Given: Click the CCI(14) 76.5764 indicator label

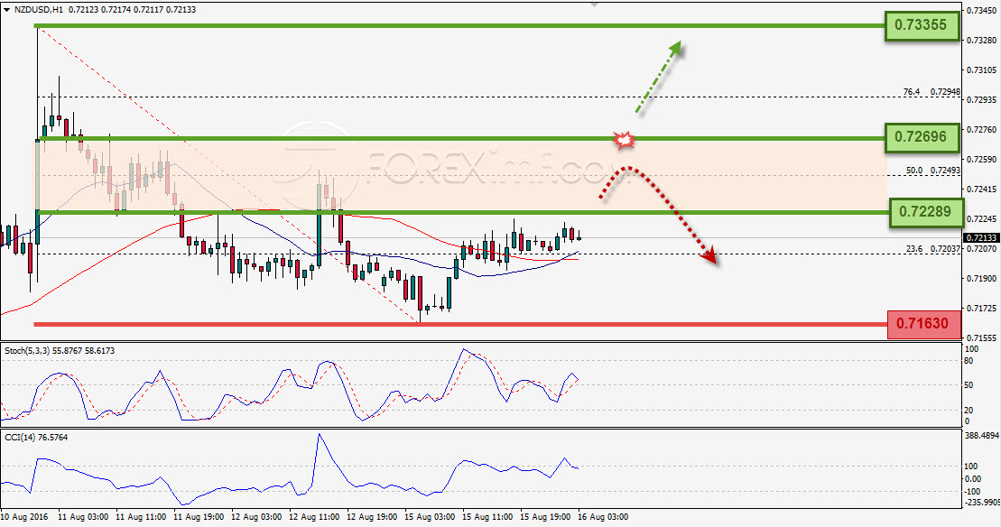Looking at the screenshot, I should tap(36, 438).
